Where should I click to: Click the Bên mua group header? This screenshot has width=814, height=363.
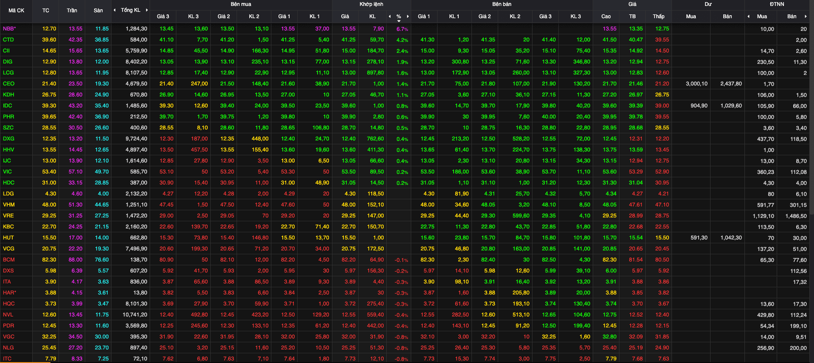[241, 4]
